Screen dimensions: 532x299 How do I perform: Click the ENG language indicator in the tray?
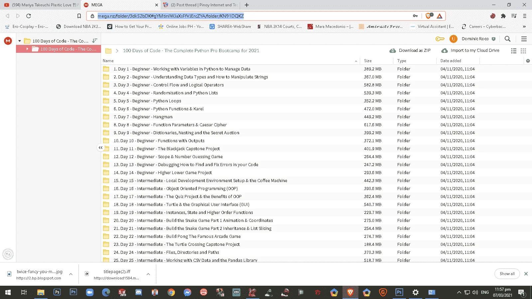tap(485, 292)
